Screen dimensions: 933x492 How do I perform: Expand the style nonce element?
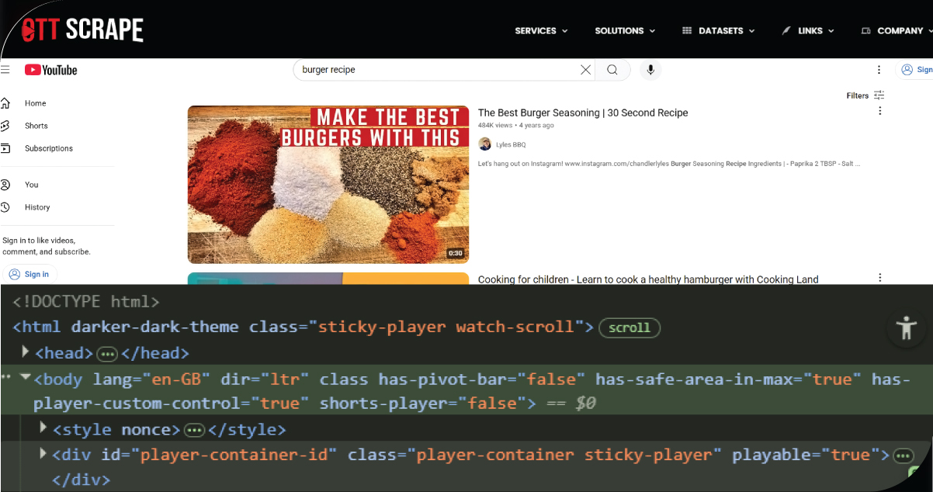(x=43, y=428)
